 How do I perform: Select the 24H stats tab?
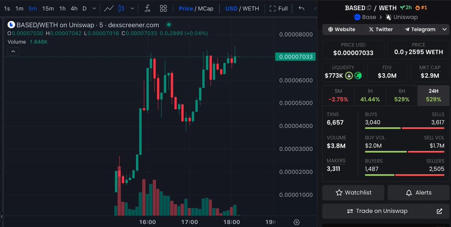433,95
